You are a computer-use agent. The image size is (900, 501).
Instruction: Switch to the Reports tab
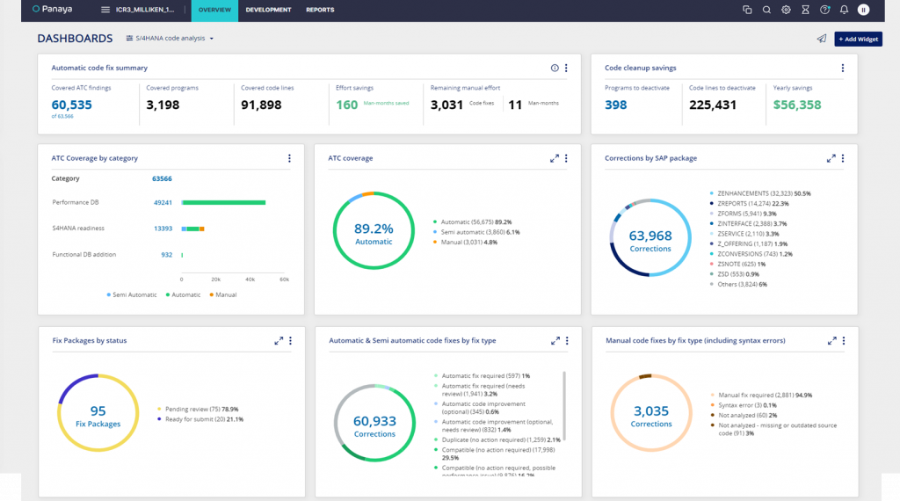[x=320, y=10]
